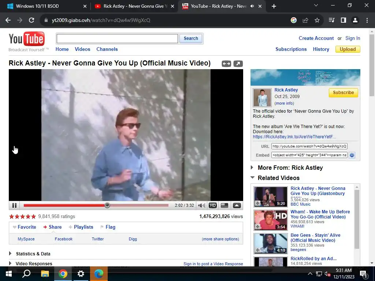Switch to Windows 10/11 BSOD tab
Screen dimensions: 375x281
point(45,6)
